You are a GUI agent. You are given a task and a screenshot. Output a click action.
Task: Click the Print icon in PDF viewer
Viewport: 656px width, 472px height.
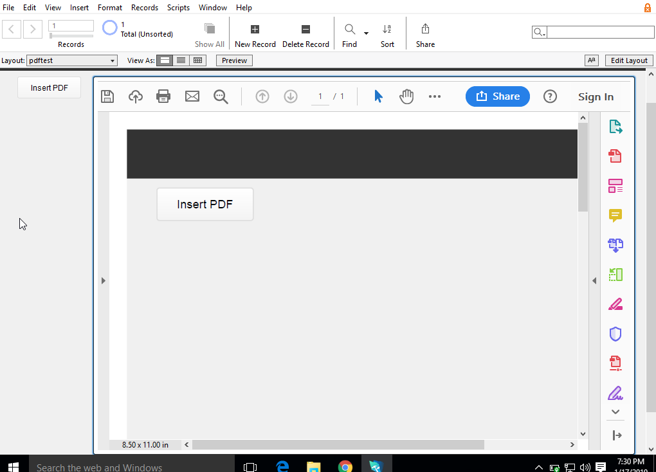point(163,96)
